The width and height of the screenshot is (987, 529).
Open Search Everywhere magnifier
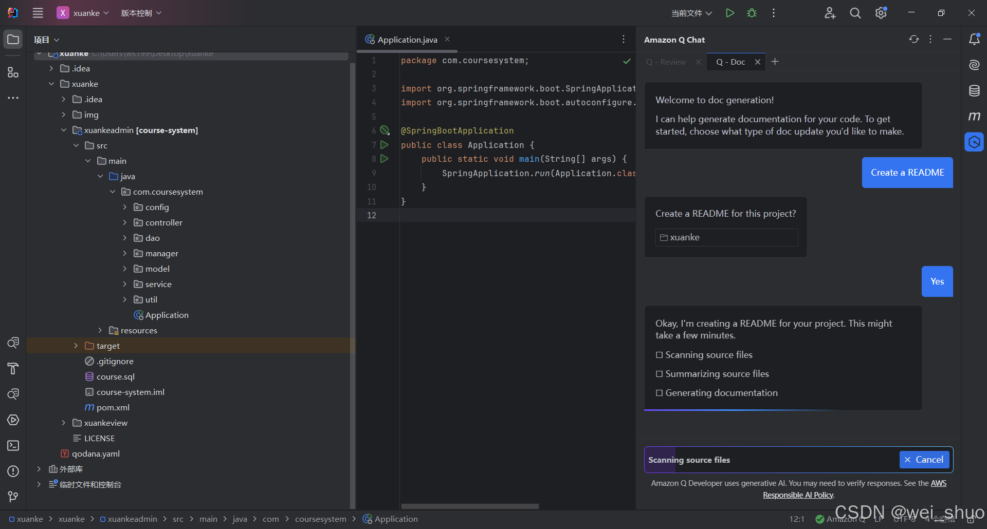pyautogui.click(x=855, y=13)
